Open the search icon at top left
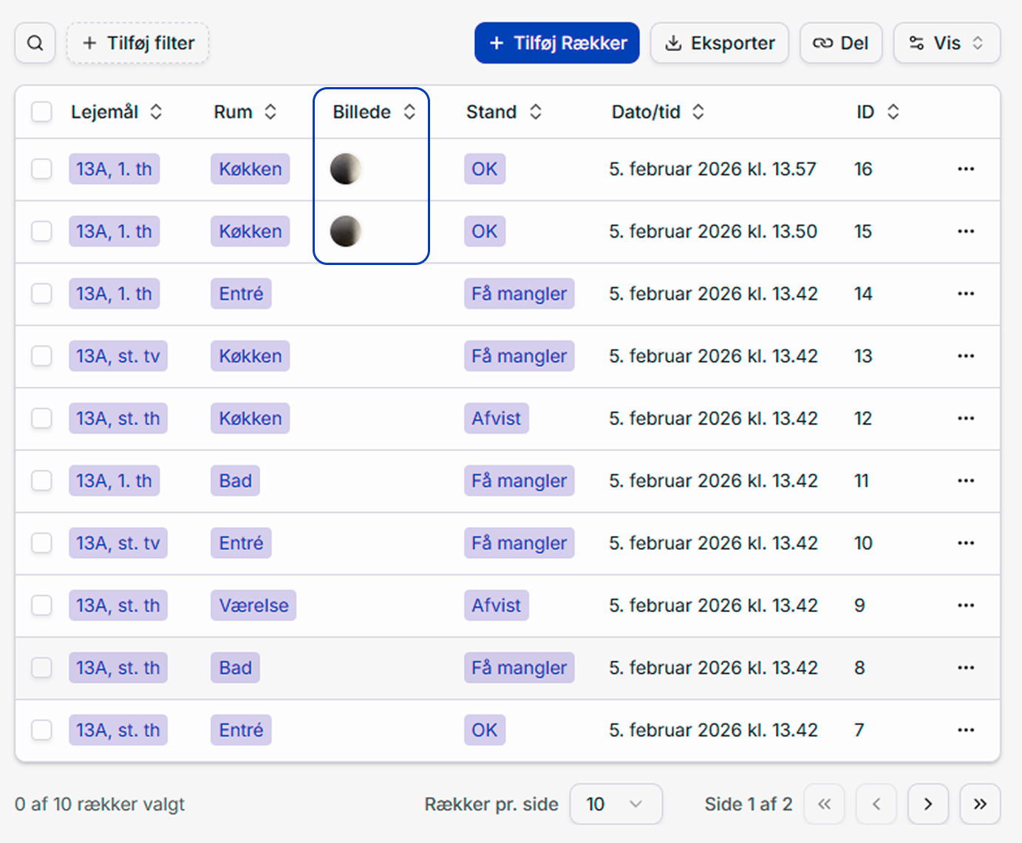Viewport: 1022px width, 843px height. pyautogui.click(x=35, y=43)
